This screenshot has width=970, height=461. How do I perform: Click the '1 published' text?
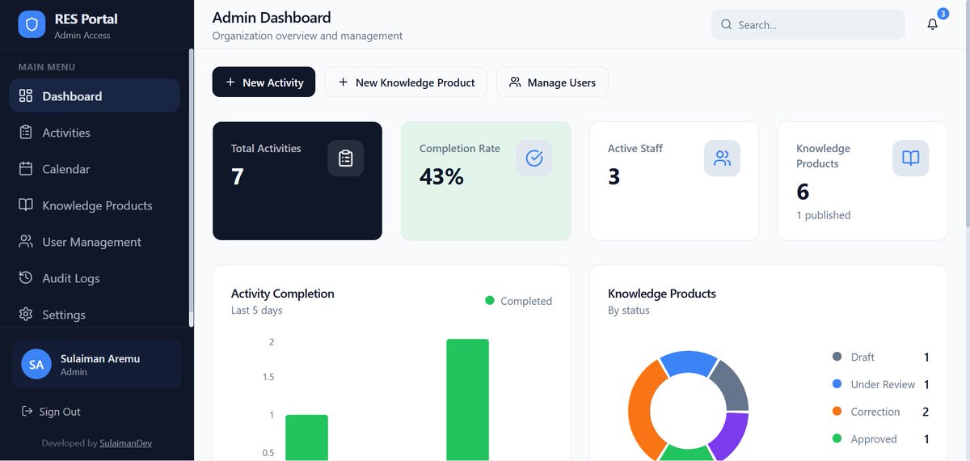tap(824, 215)
